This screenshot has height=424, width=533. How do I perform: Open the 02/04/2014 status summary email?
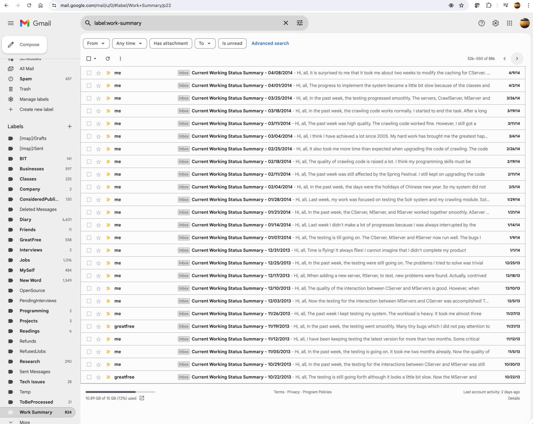[303, 187]
